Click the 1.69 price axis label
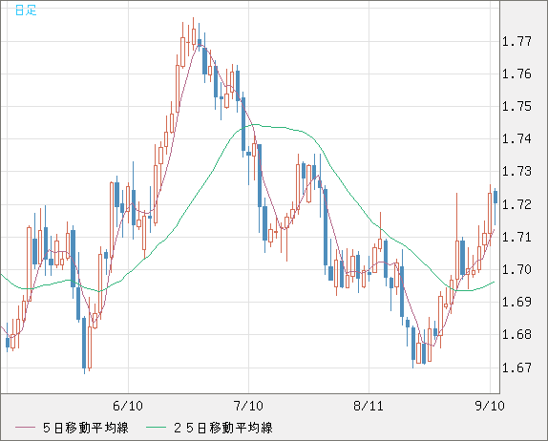 click(516, 302)
